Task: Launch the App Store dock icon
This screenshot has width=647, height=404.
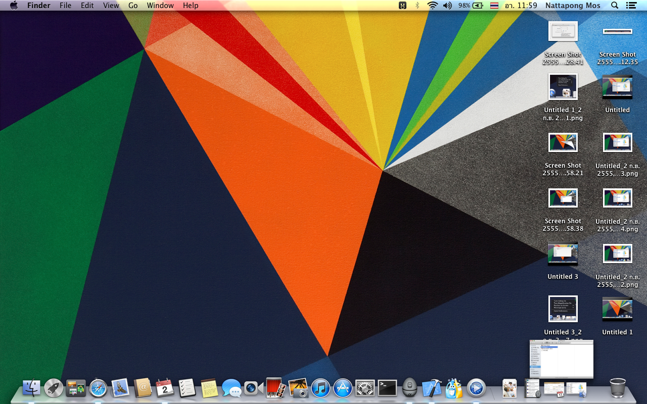Action: point(343,388)
